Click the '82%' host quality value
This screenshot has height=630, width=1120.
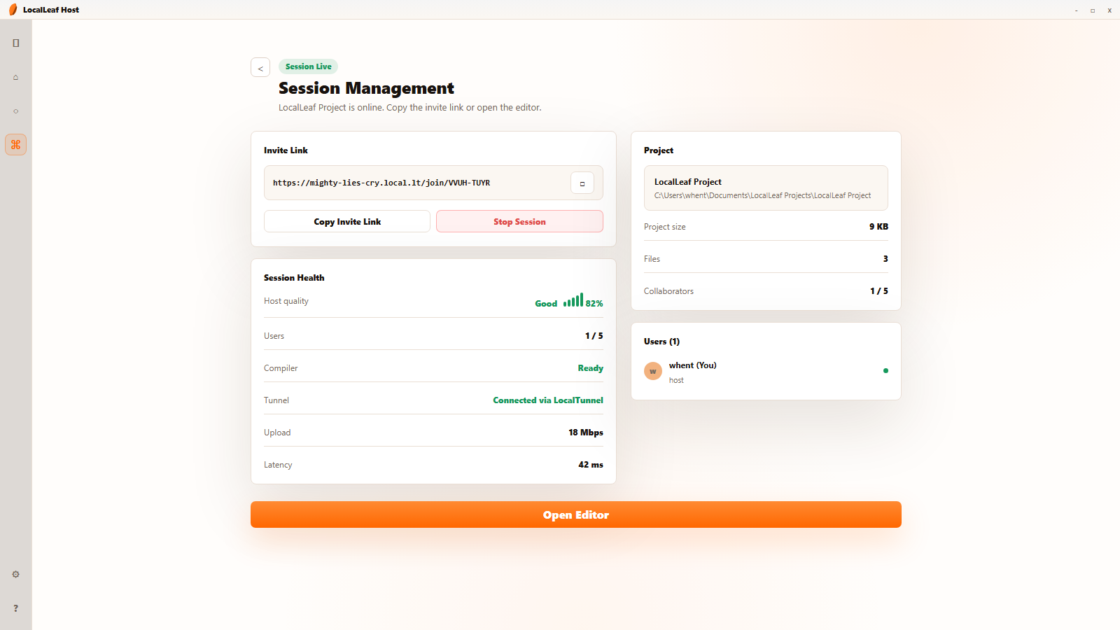pos(594,304)
